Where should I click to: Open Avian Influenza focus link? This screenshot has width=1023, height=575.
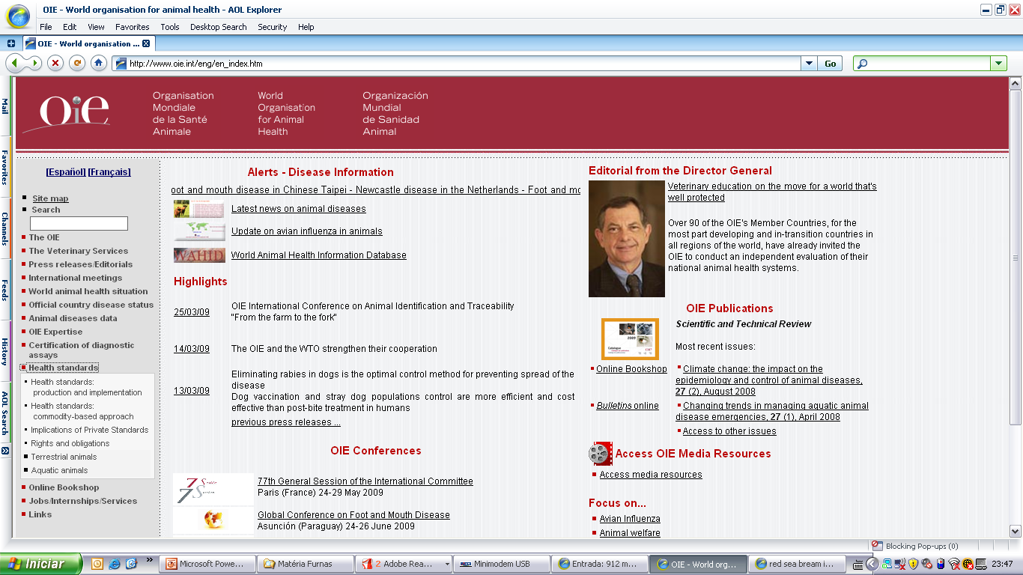click(x=630, y=519)
